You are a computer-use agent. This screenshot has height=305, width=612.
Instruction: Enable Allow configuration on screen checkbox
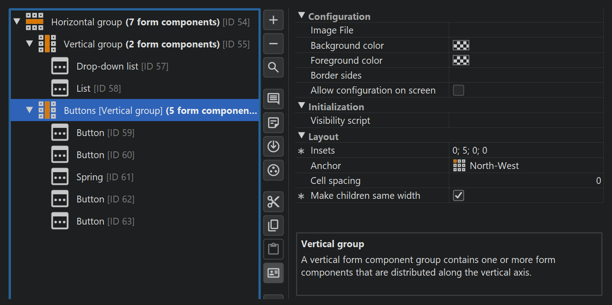[458, 90]
